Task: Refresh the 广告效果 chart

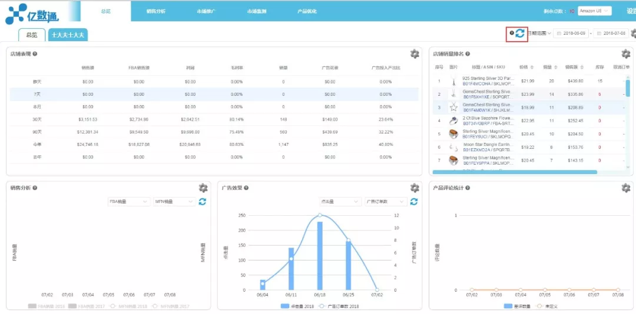Action: (x=414, y=201)
